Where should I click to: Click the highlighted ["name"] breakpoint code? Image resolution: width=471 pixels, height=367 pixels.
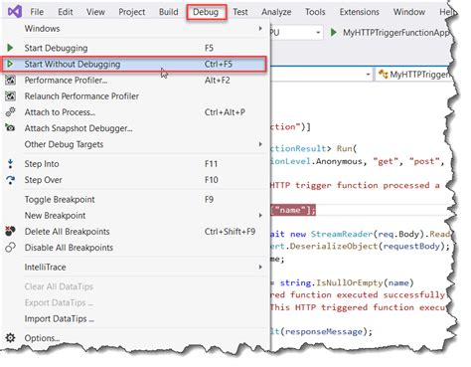click(x=293, y=210)
